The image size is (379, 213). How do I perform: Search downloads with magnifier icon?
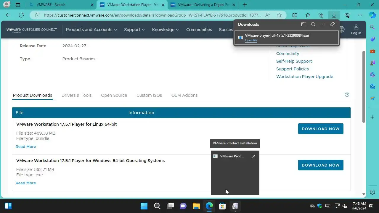click(x=313, y=24)
